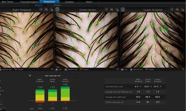The width and height of the screenshot is (186, 111).
Task: Switch to the Compare tab
Action: click(x=69, y=2)
